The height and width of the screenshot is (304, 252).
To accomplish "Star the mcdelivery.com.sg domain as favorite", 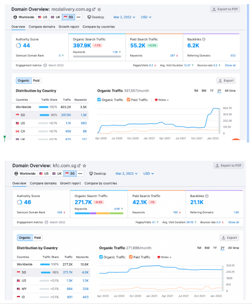I will pos(99,9).
